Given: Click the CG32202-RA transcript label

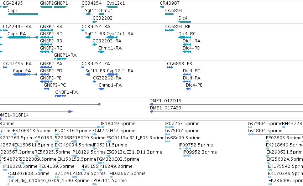Looking at the screenshot, I should [107, 41].
